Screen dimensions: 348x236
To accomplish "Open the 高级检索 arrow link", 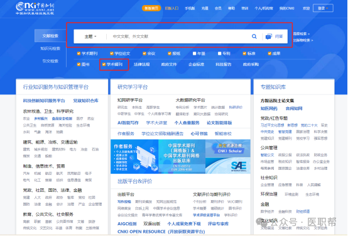I will (x=301, y=34).
